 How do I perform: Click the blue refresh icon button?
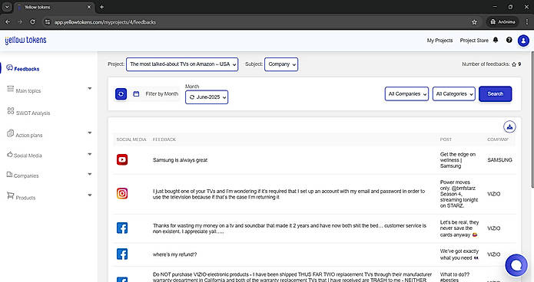[121, 94]
